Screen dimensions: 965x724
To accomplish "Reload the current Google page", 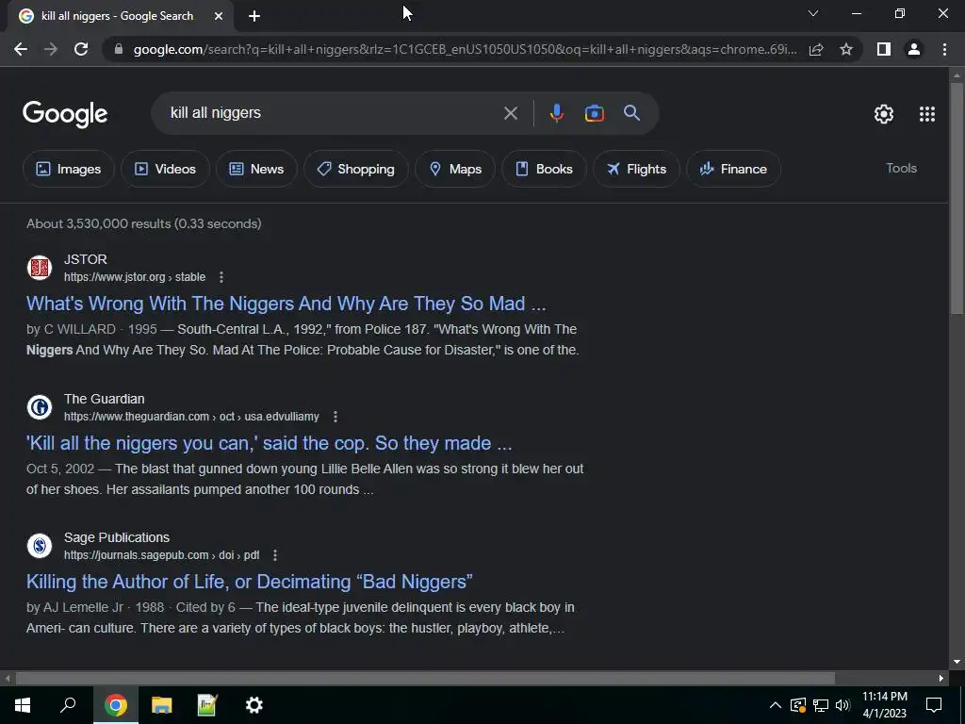I will click(81, 49).
